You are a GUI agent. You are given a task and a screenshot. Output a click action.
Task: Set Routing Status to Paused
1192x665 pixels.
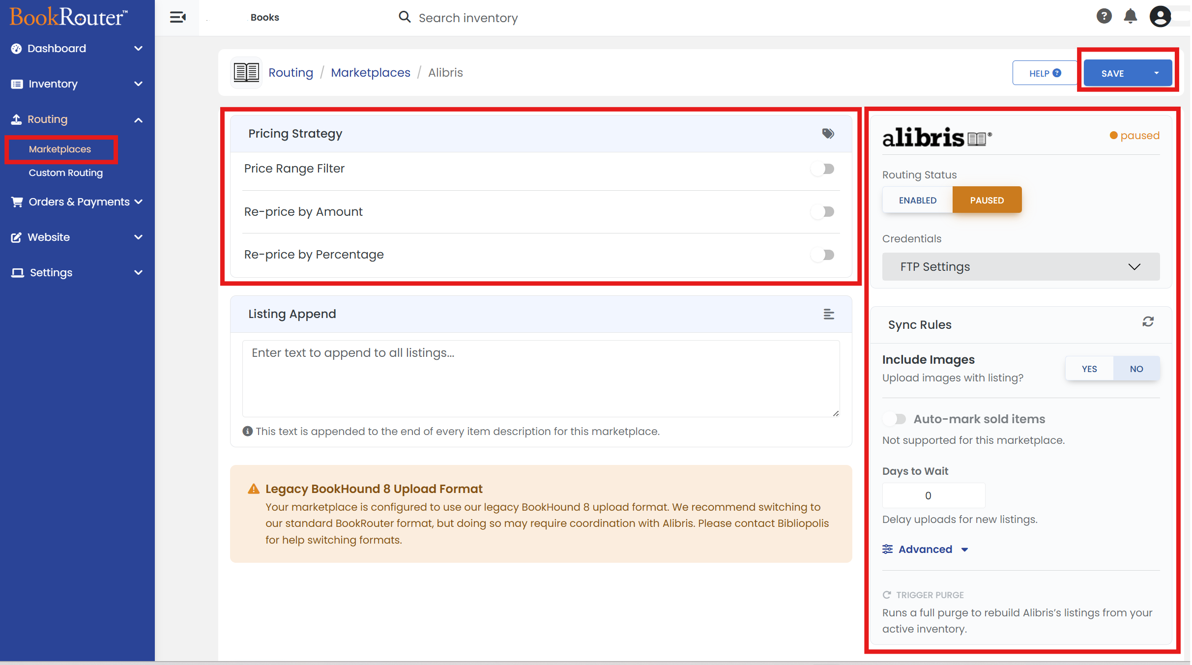click(987, 200)
